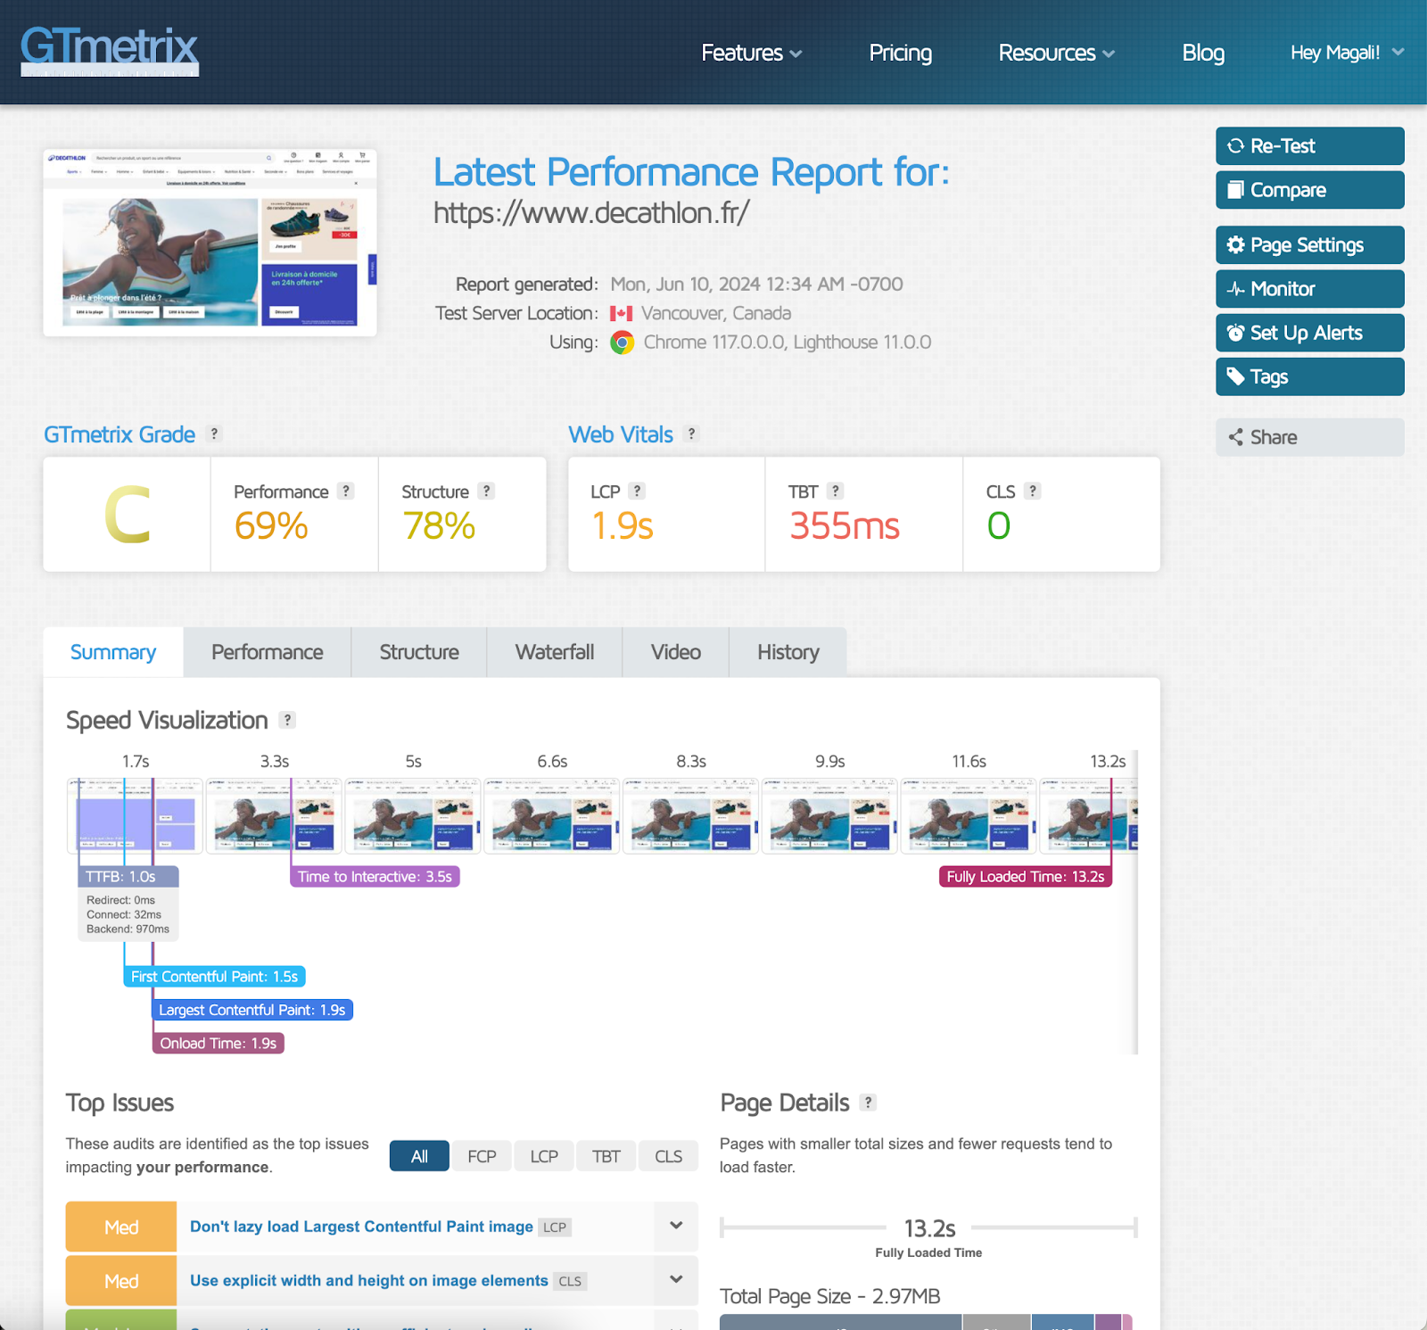
Task: Click the Re-Test refresh icon
Action: tap(1235, 146)
